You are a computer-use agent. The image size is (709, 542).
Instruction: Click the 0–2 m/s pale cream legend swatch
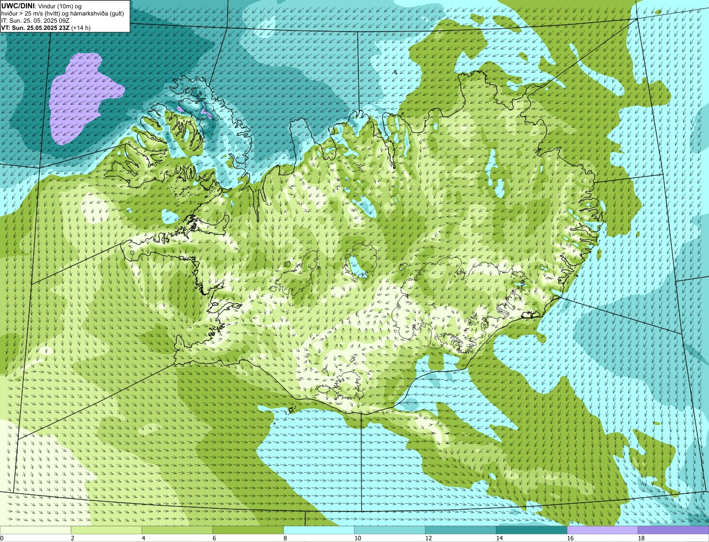[x=35, y=530]
